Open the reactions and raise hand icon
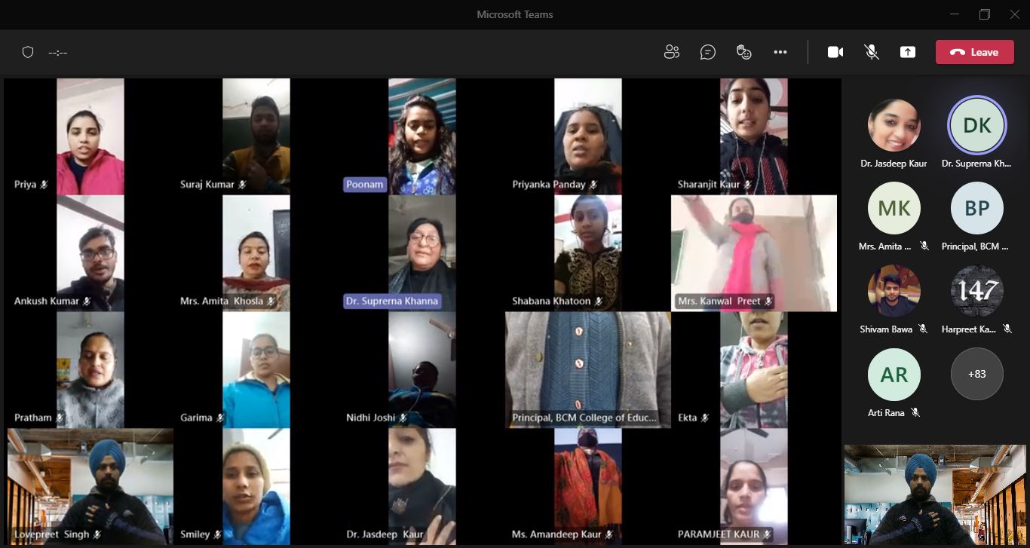The width and height of the screenshot is (1030, 548). coord(744,52)
